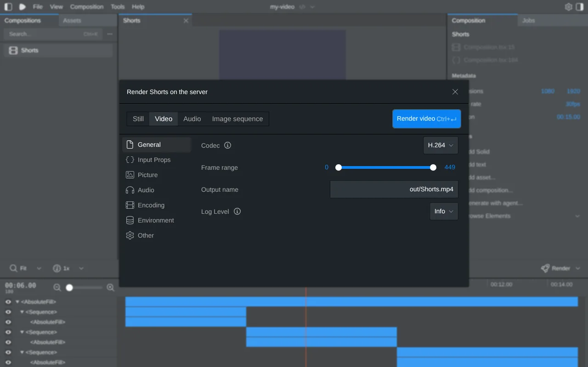
Task: Click the frame range end handle at 449
Action: (x=433, y=167)
